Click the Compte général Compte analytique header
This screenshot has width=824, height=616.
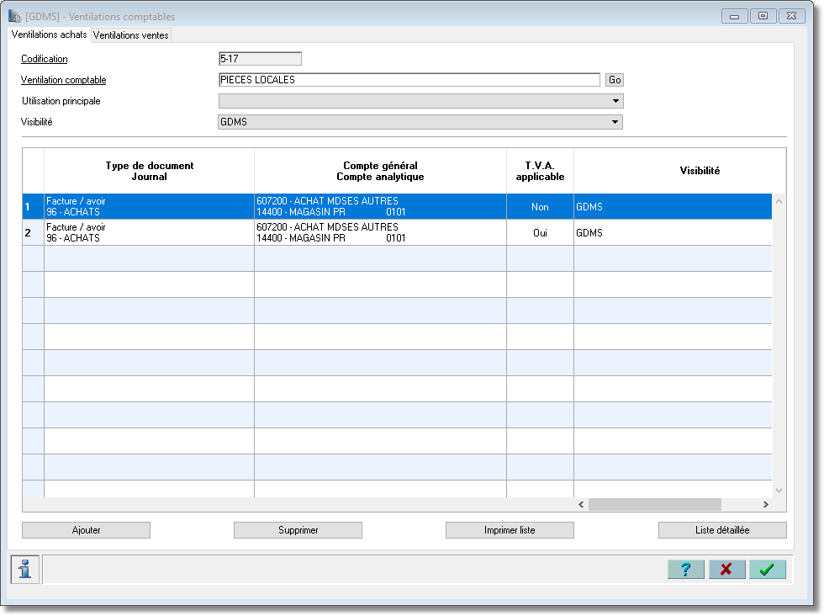(x=380, y=171)
